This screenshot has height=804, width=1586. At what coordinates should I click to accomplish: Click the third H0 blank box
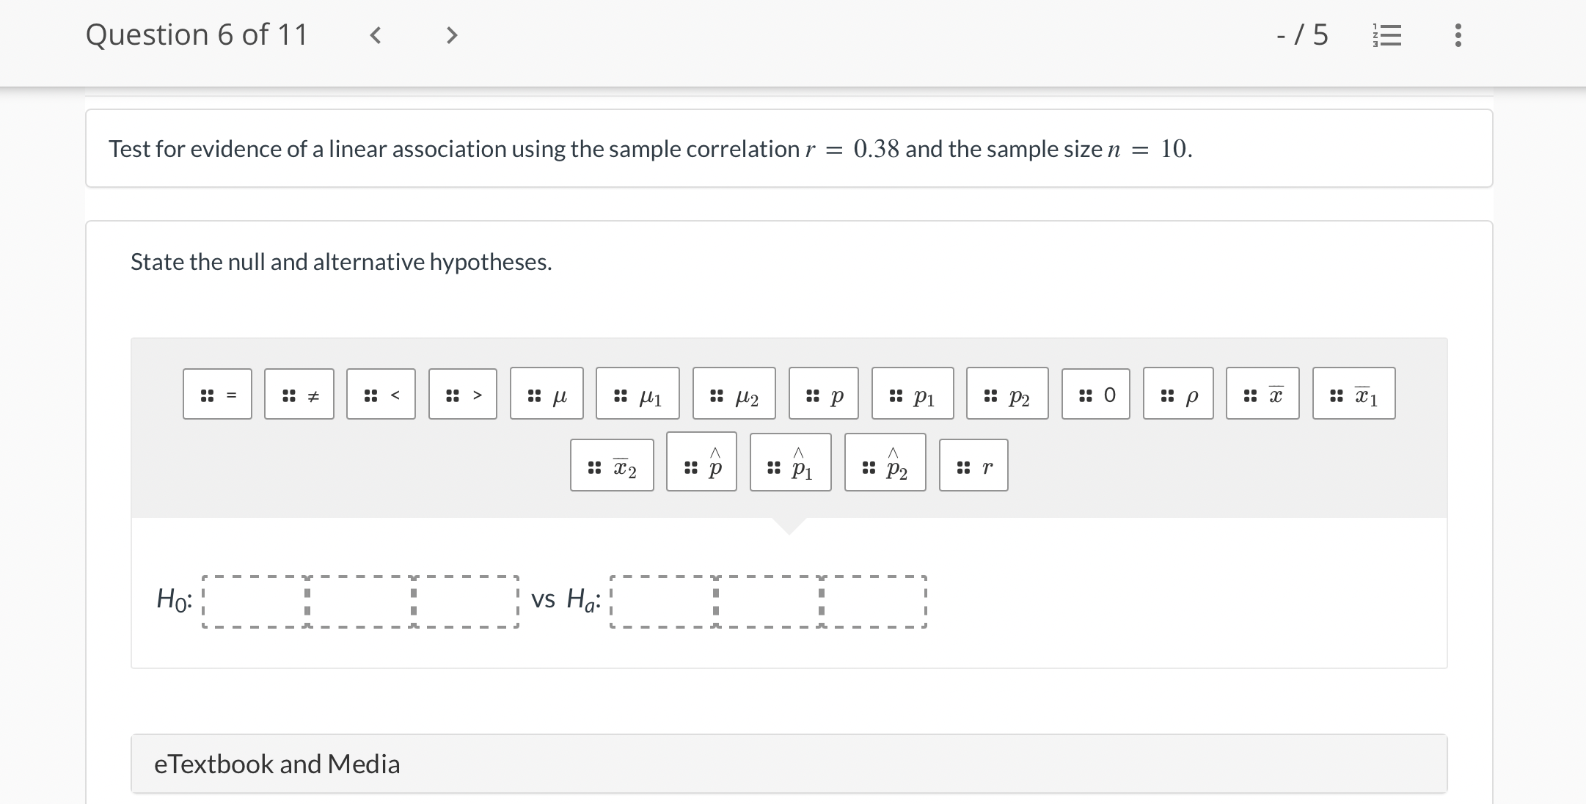tap(466, 602)
